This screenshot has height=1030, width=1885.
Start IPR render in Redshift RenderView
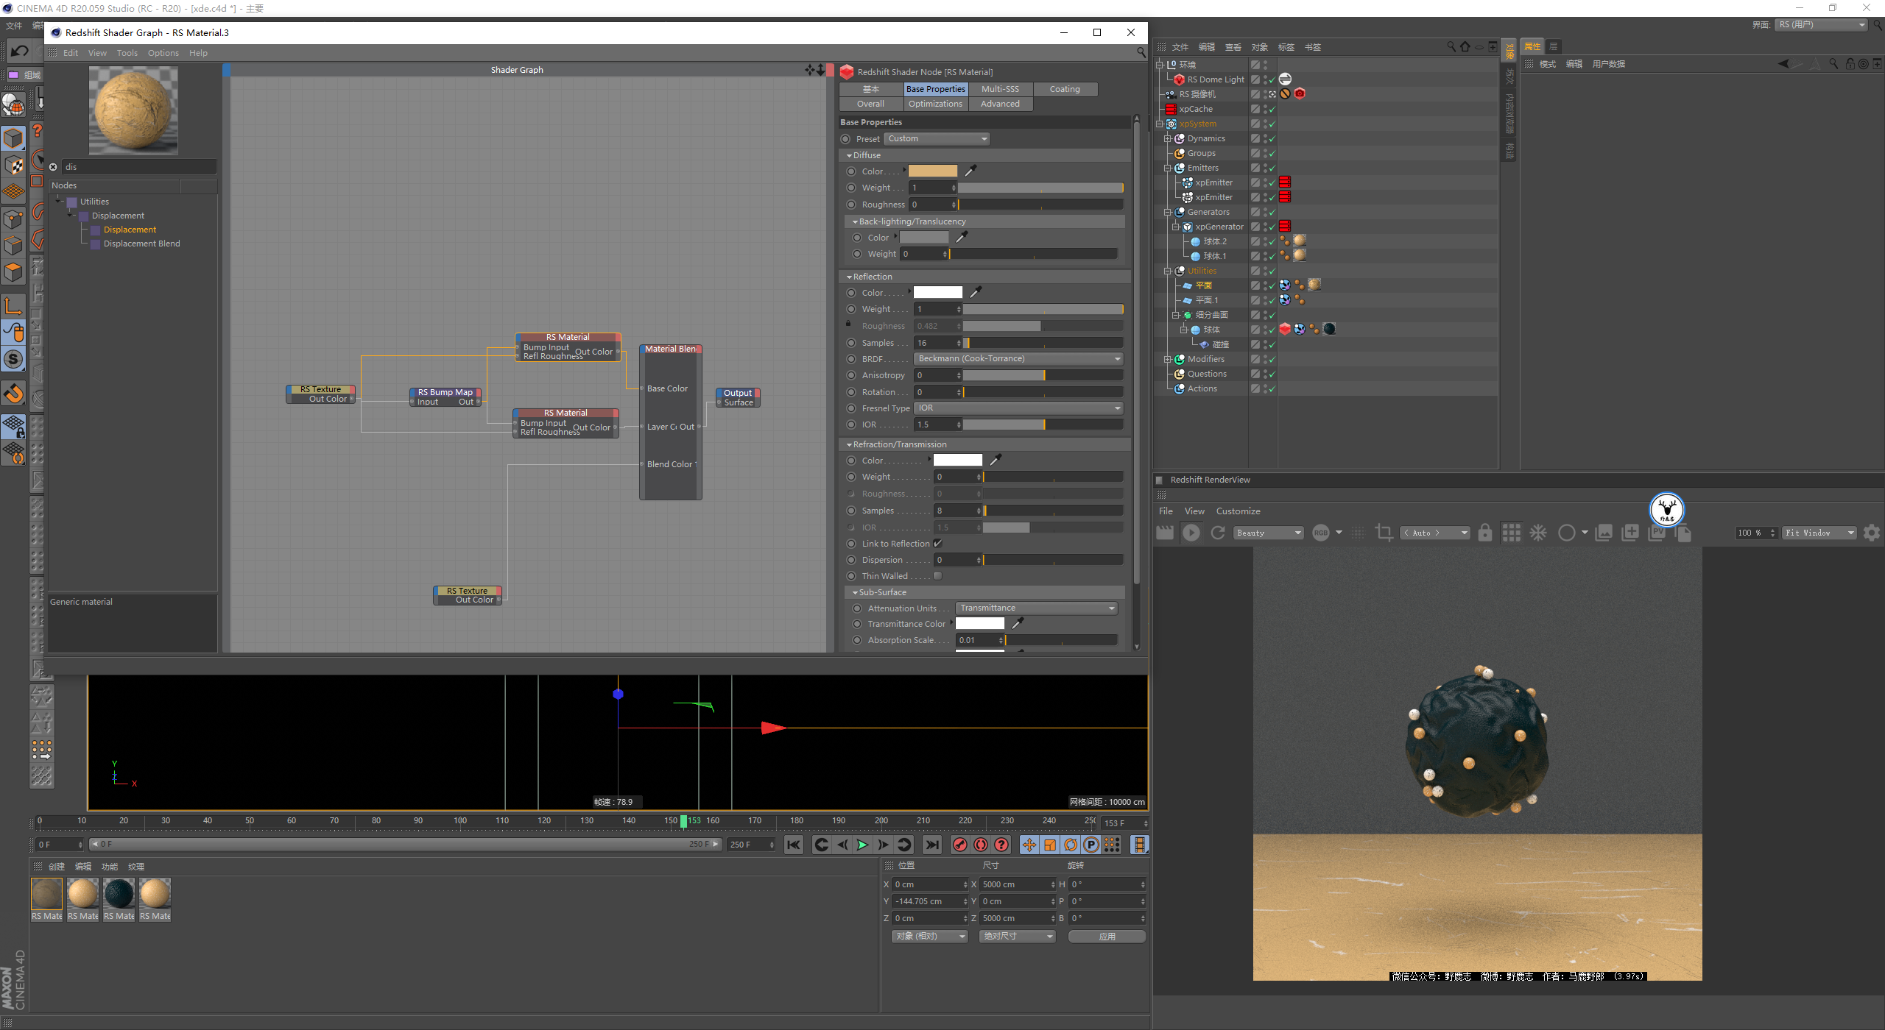pos(1191,533)
